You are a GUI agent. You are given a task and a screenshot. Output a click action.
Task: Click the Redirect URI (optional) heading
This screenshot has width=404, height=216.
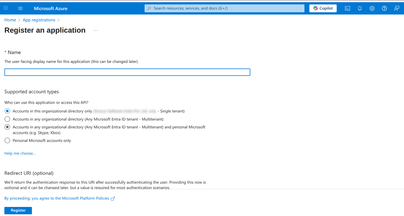pyautogui.click(x=29, y=173)
